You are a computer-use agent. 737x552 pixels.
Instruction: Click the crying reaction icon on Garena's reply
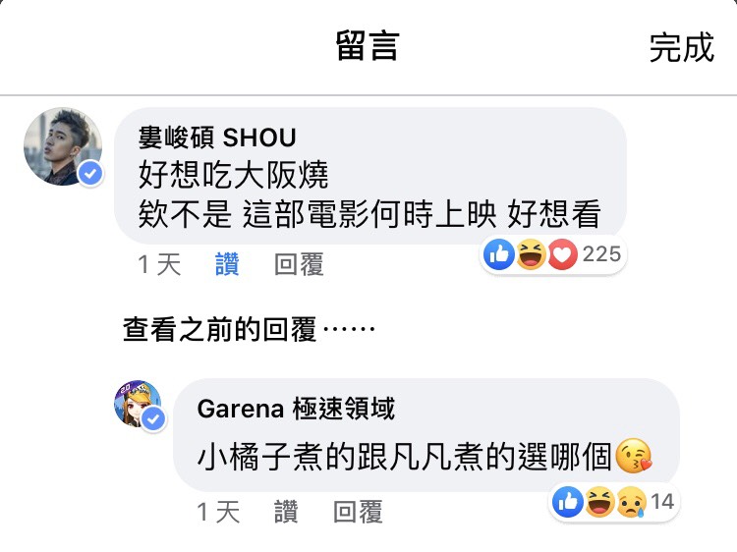click(x=631, y=502)
